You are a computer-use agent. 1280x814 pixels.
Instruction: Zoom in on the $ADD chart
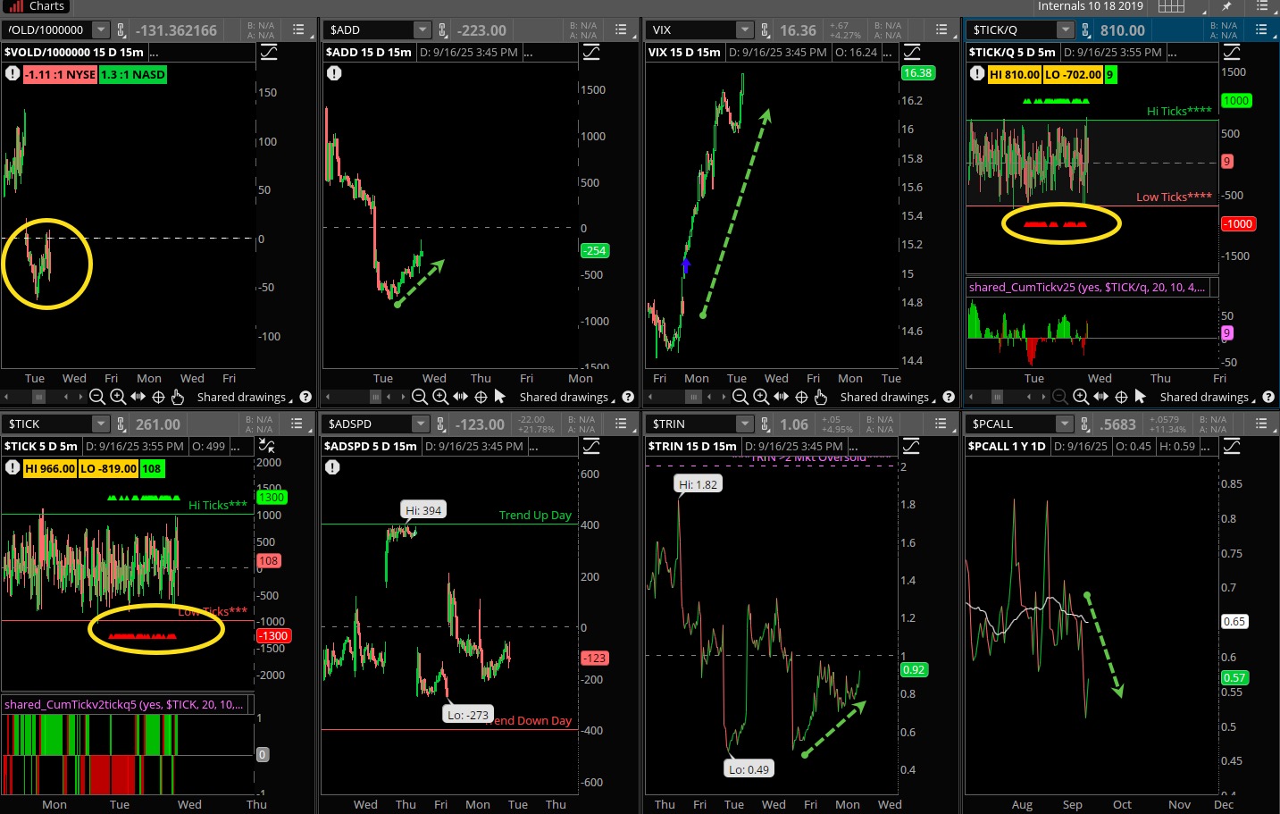pyautogui.click(x=440, y=397)
